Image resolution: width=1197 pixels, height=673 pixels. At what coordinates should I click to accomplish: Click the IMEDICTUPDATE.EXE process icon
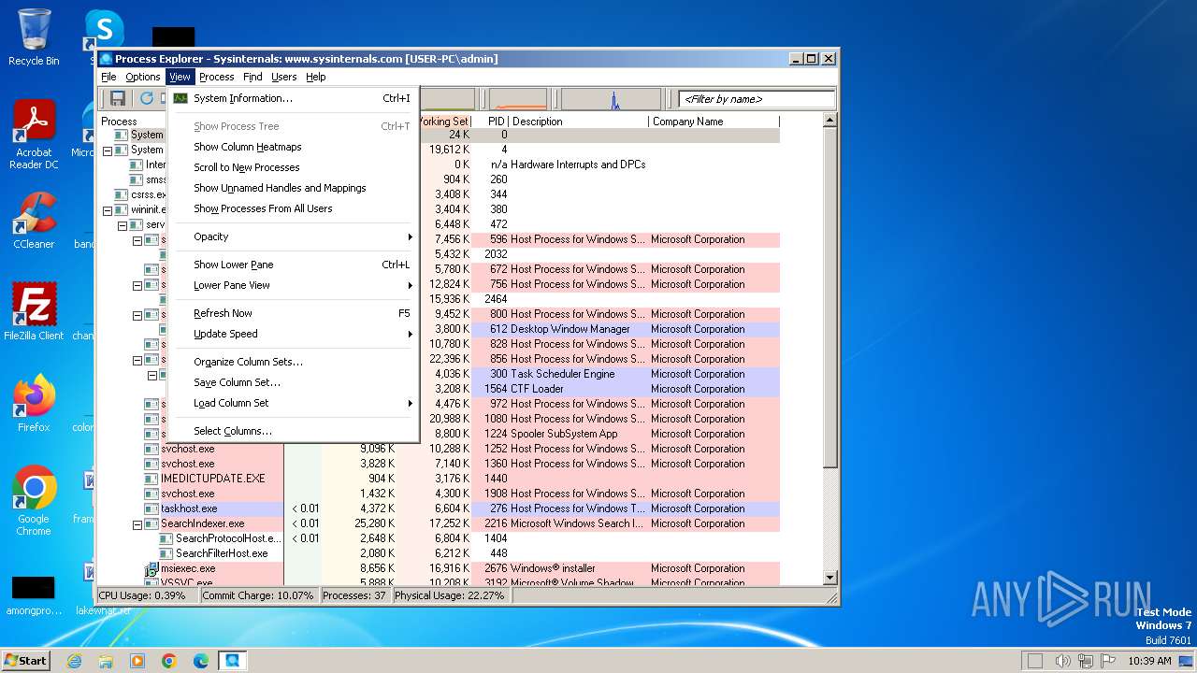151,479
